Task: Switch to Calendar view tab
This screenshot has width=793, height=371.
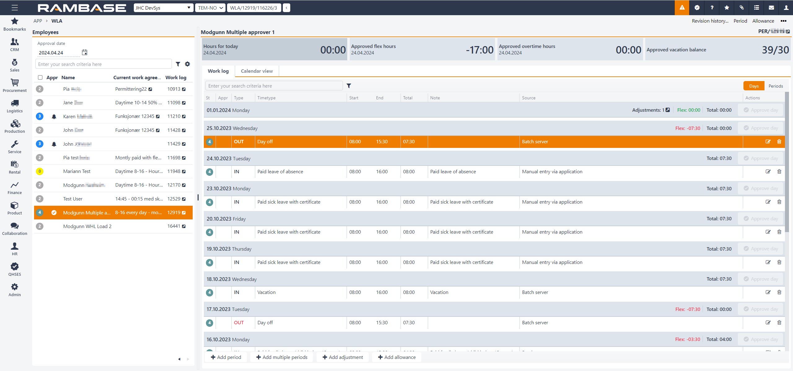Action: (x=256, y=71)
